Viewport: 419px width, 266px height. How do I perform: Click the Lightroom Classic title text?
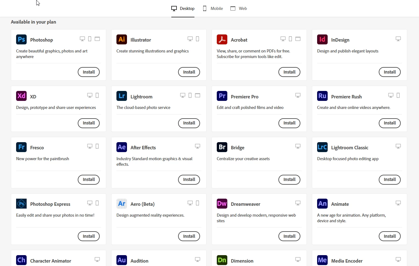350,148
